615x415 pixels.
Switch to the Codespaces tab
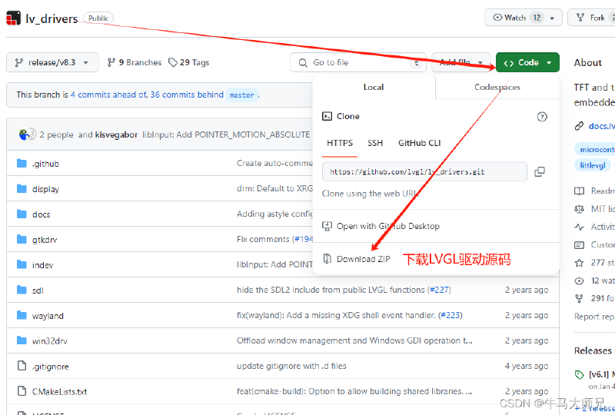[x=497, y=87]
